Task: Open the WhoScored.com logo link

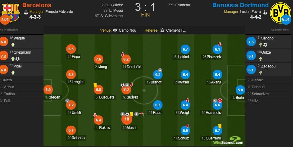Action: [229, 141]
